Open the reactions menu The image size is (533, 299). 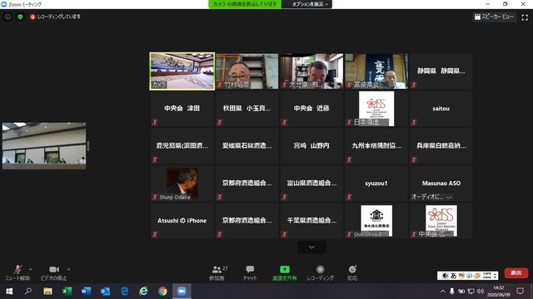[352, 273]
